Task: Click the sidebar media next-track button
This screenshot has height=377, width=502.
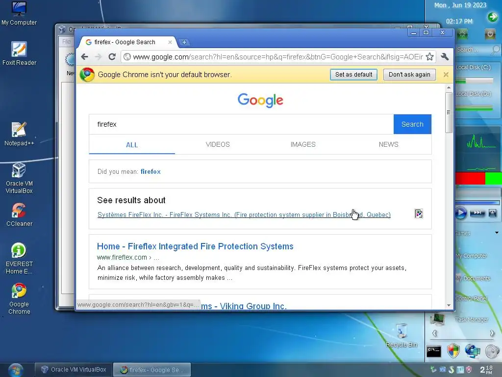Action: (x=477, y=213)
